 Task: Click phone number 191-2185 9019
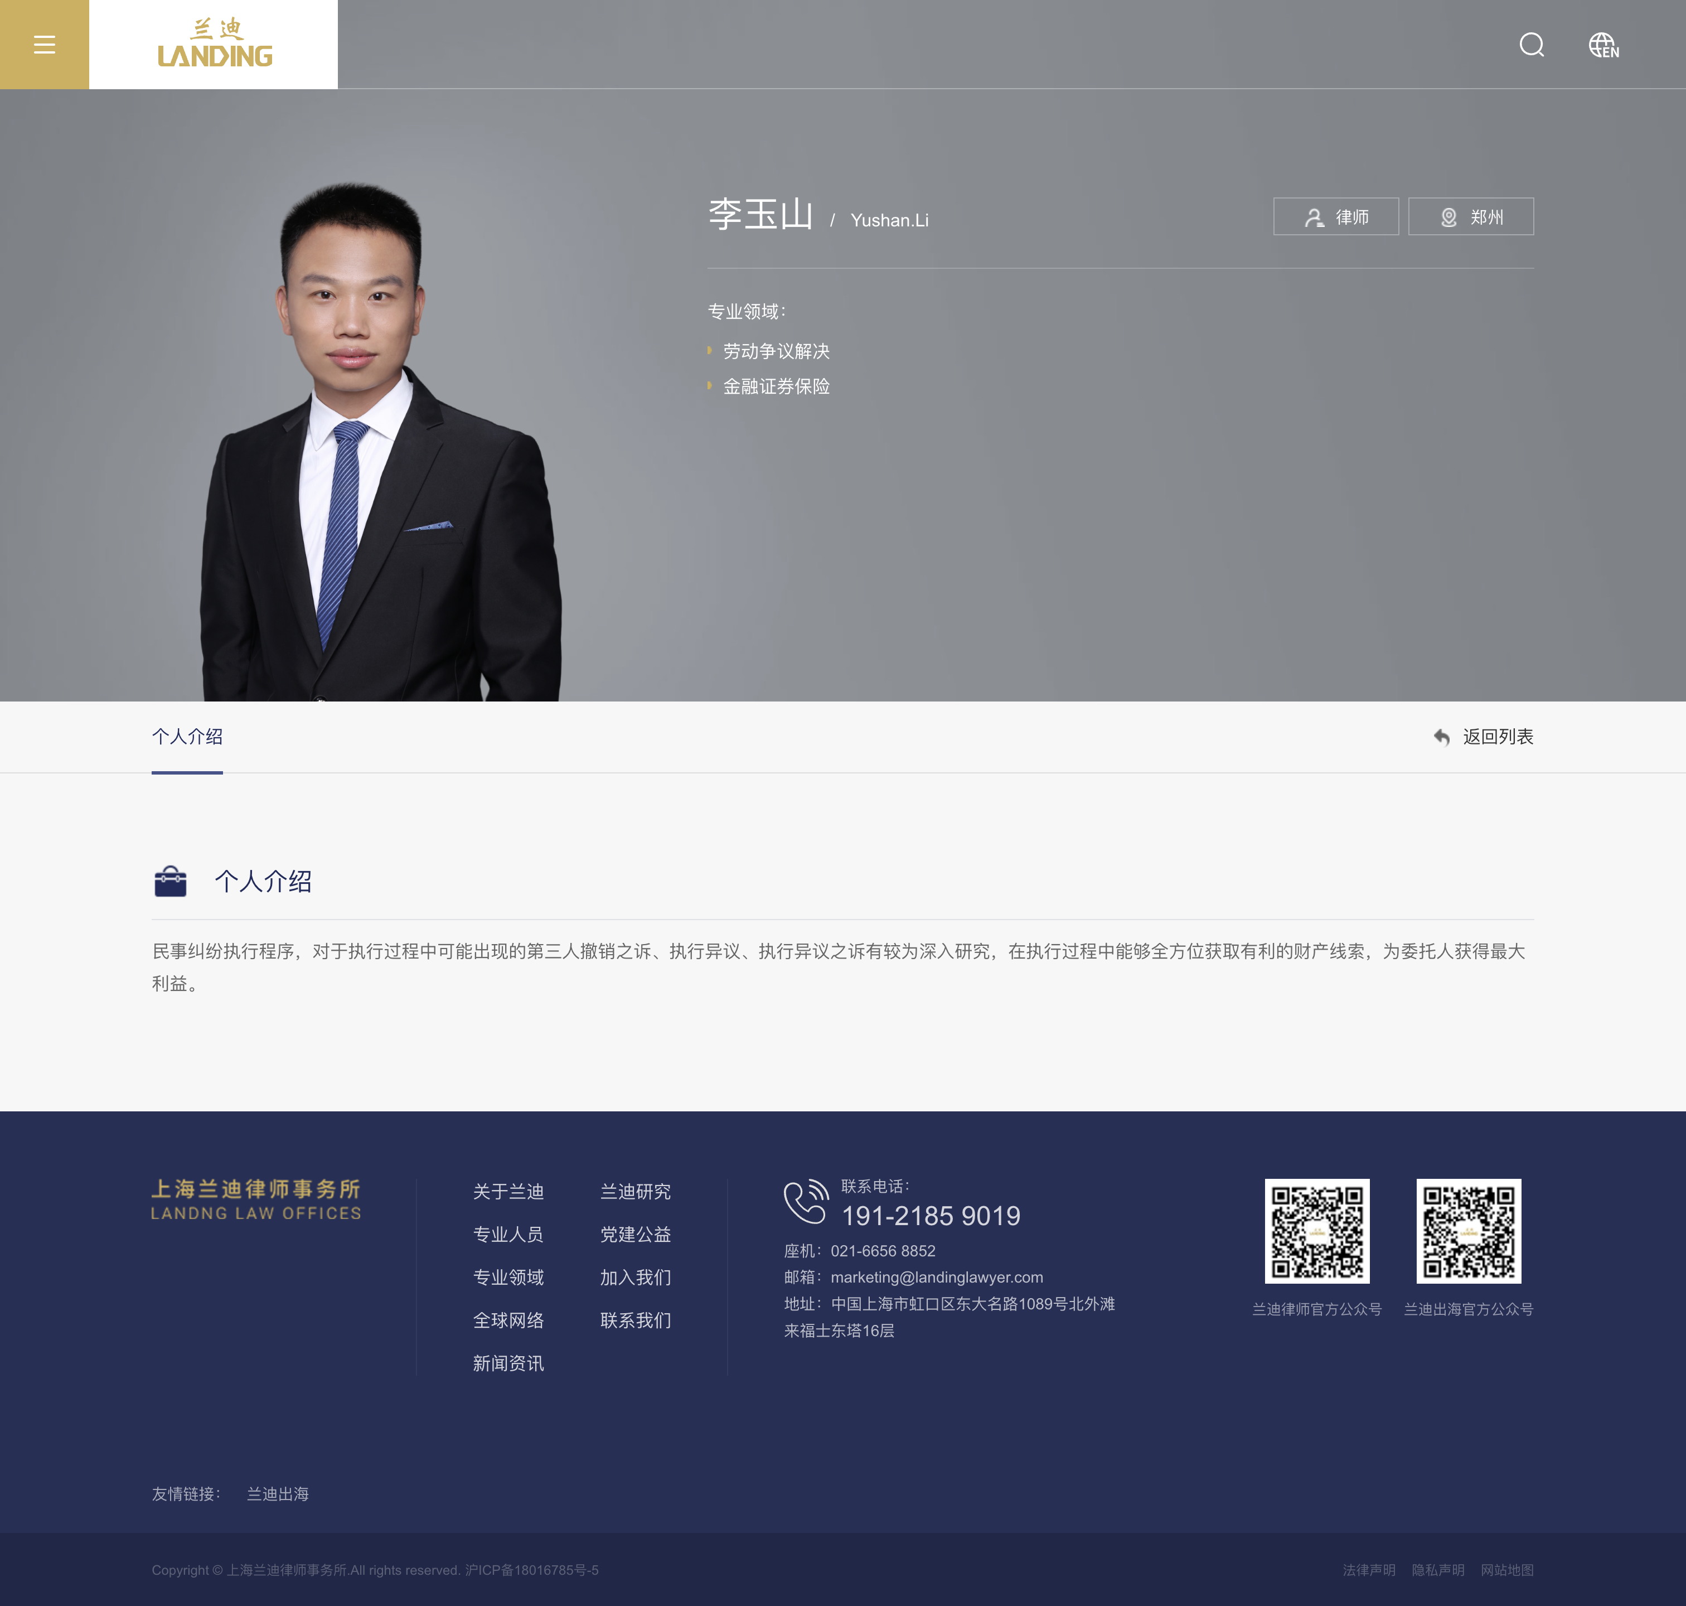[931, 1216]
